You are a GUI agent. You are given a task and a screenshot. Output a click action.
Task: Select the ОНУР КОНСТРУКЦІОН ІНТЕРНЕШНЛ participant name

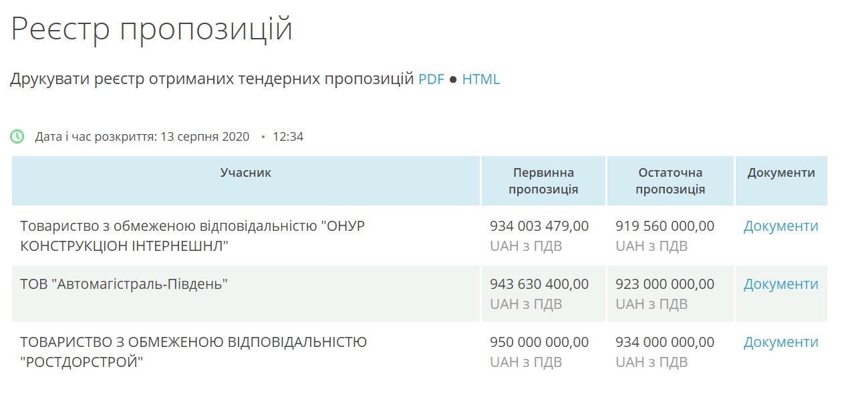click(192, 236)
